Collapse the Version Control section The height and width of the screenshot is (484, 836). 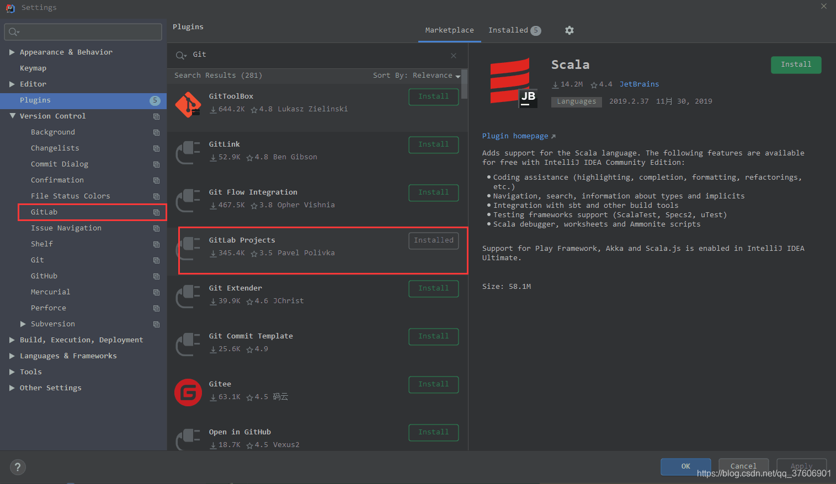12,116
